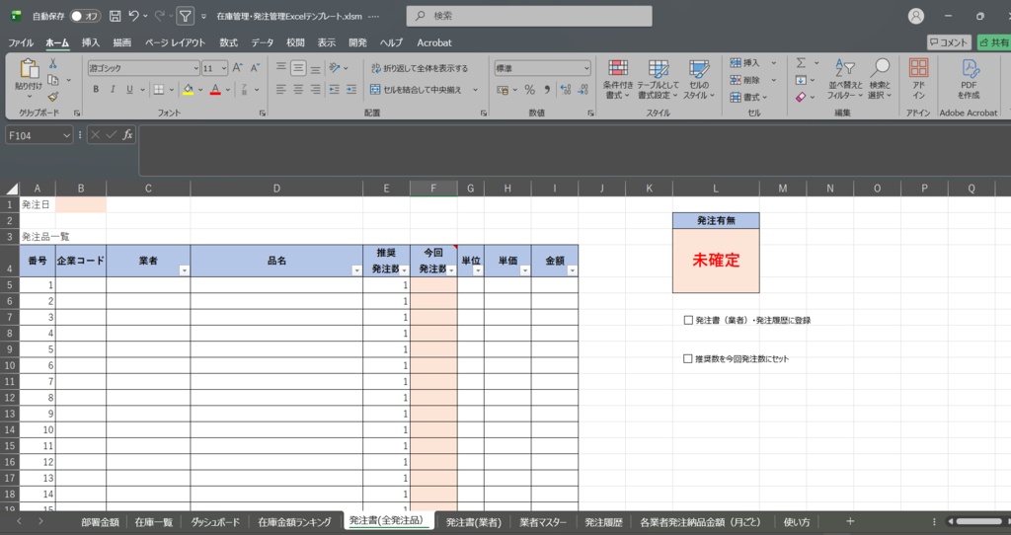The width and height of the screenshot is (1011, 535).
Task: Click the Increase Decimal icon
Action: coord(566,90)
